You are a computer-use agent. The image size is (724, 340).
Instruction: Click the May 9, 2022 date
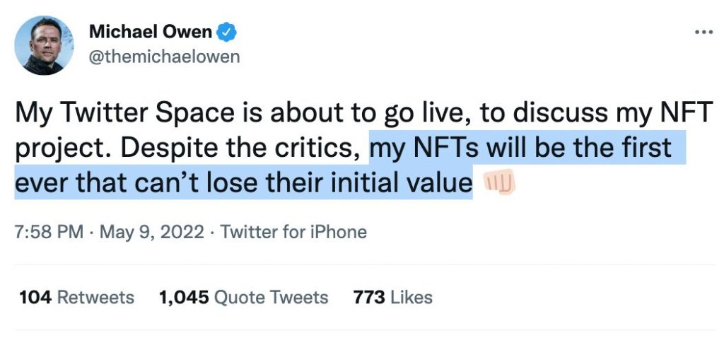coord(151,232)
